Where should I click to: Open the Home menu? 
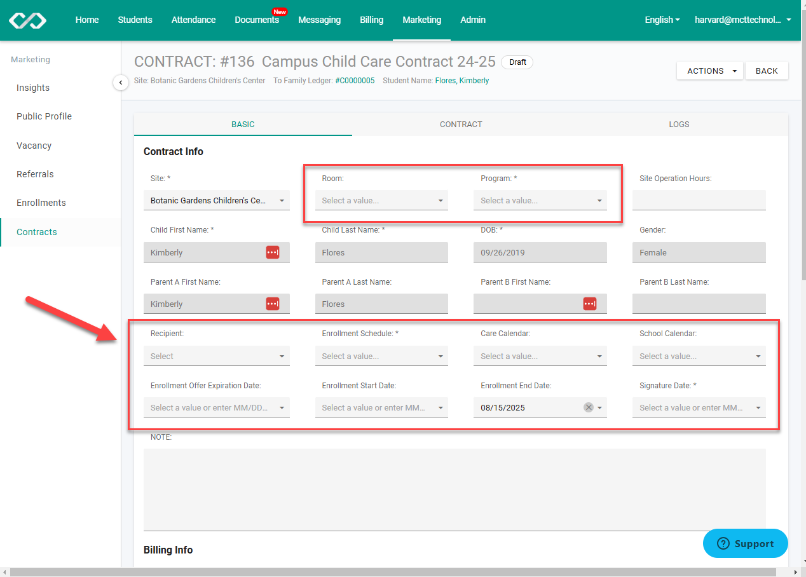pos(87,20)
